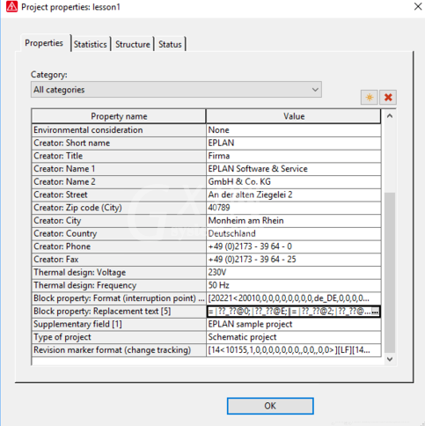The height and width of the screenshot is (426, 425).
Task: Open the Status tab
Action: 170,44
